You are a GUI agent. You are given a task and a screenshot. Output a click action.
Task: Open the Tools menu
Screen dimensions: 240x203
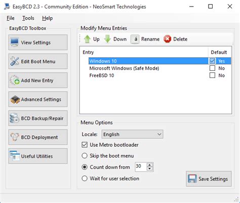[28, 18]
